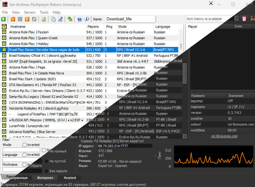Viewport: 255px width, 187px height.
Task: Switch to the Hosted tab
Action: pos(70,178)
